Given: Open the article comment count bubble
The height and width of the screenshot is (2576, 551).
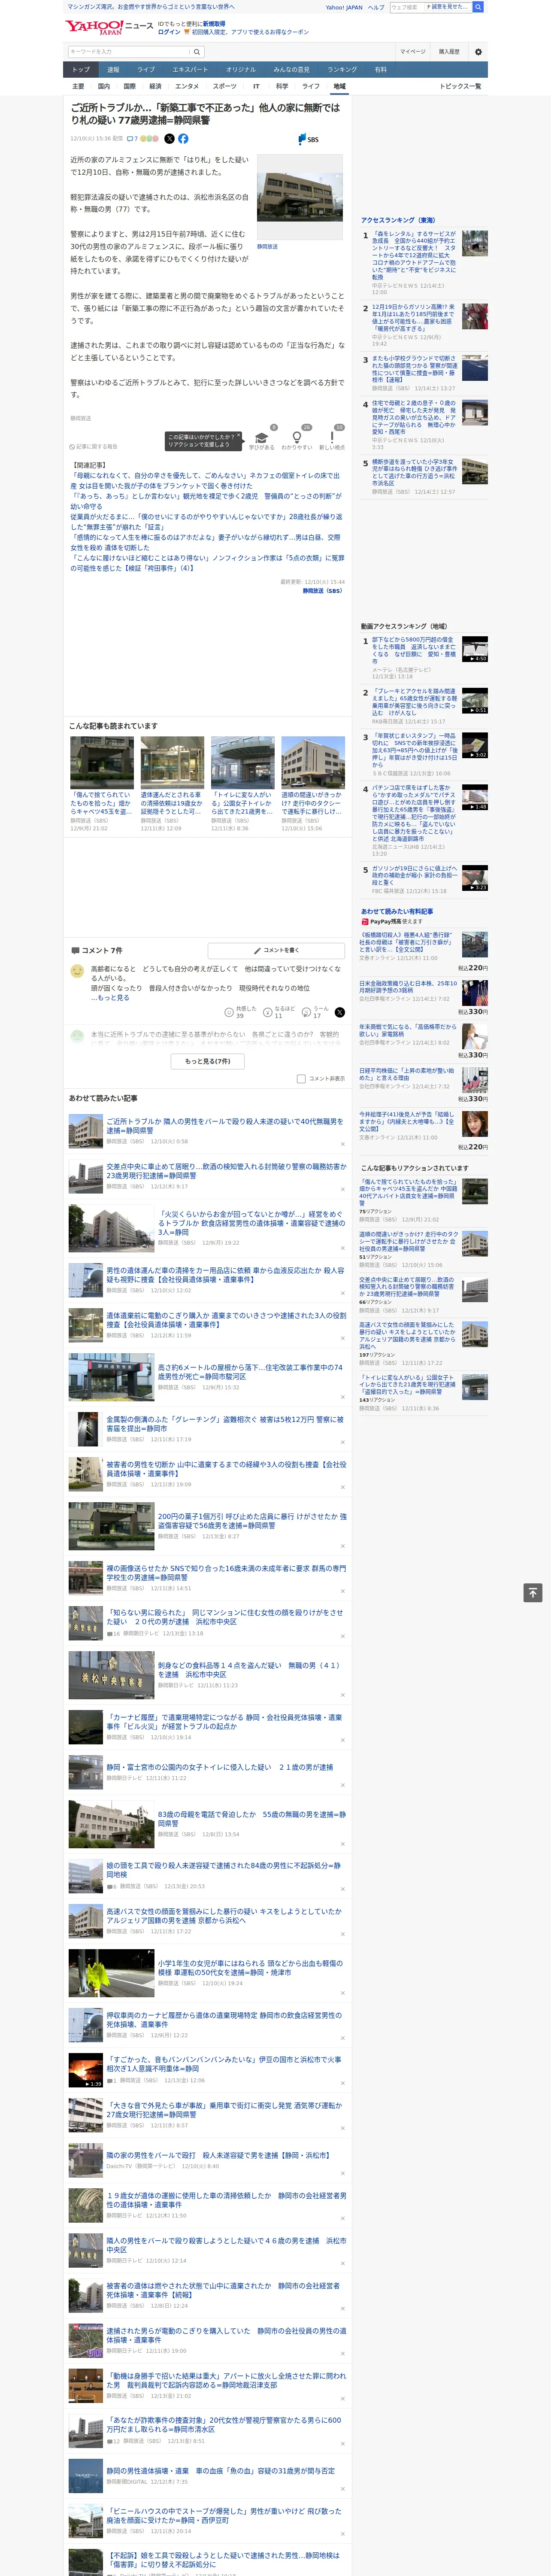Looking at the screenshot, I should point(132,139).
